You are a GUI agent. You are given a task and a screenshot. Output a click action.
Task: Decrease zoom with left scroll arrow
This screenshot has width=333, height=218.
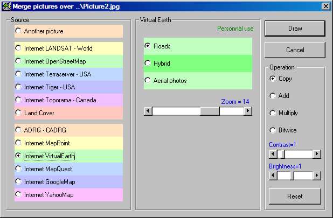pyautogui.click(x=148, y=111)
